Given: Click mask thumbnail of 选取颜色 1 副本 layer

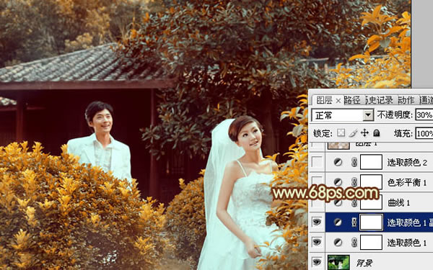Looking at the screenshot, I should pyautogui.click(x=371, y=222).
